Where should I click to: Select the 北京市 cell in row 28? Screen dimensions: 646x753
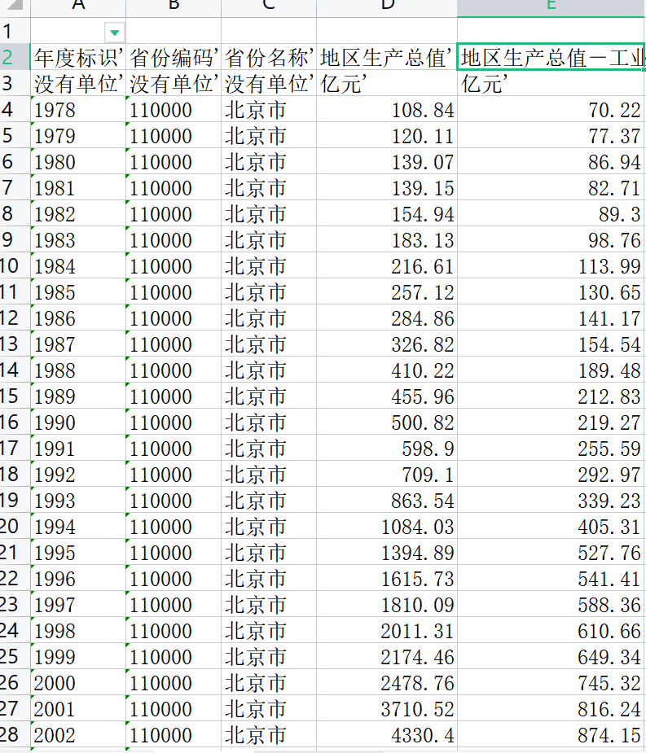tap(269, 735)
